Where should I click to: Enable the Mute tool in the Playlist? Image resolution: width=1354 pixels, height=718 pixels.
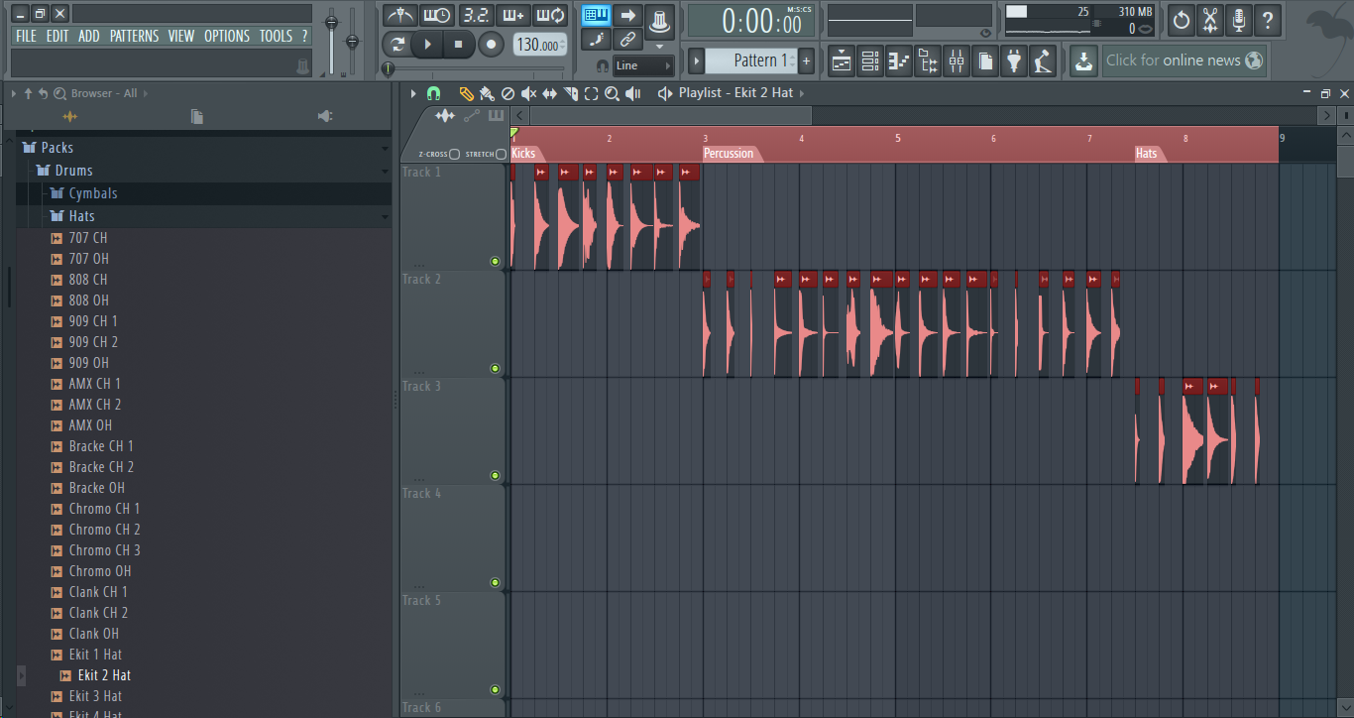[x=529, y=93]
